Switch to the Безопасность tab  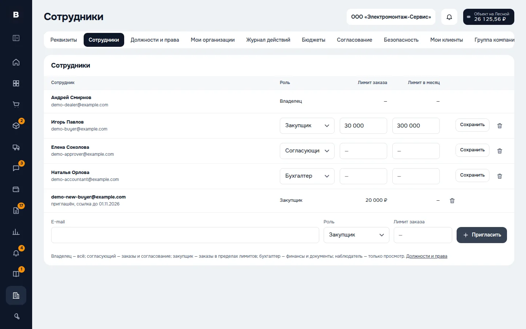(x=401, y=40)
